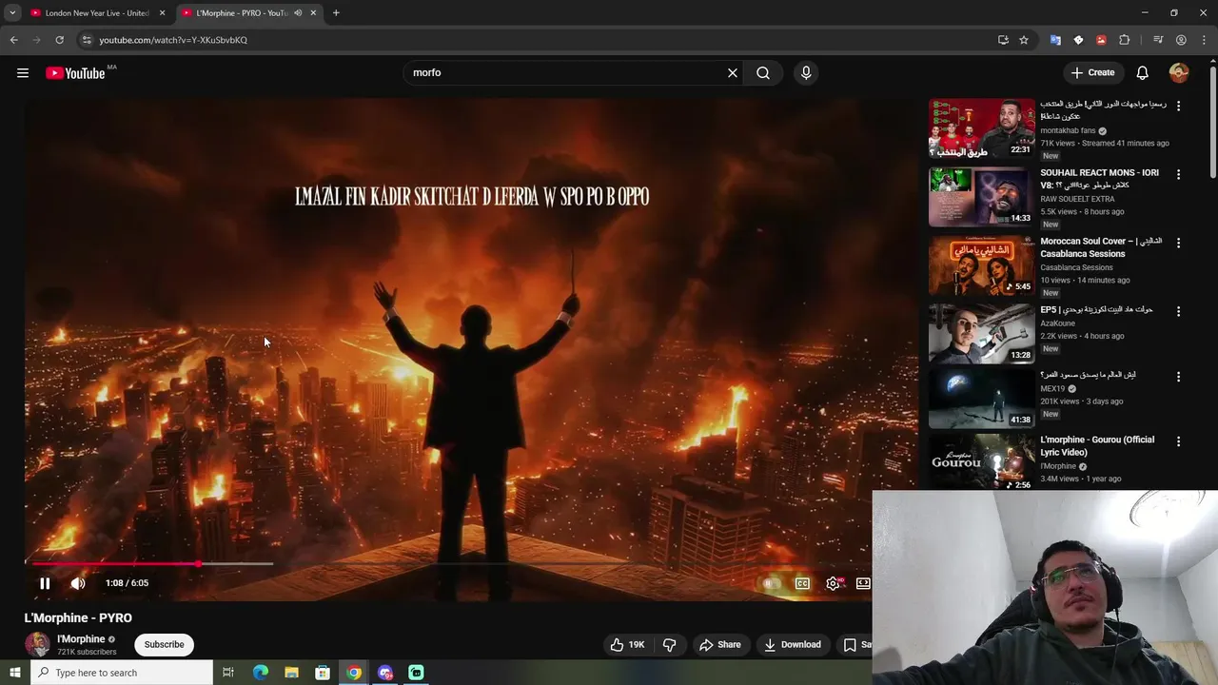The image size is (1218, 685).
Task: Open the Extensions puzzle-piece menu
Action: coord(1125,40)
